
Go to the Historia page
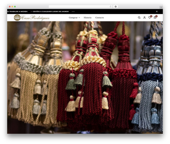(87, 18)
